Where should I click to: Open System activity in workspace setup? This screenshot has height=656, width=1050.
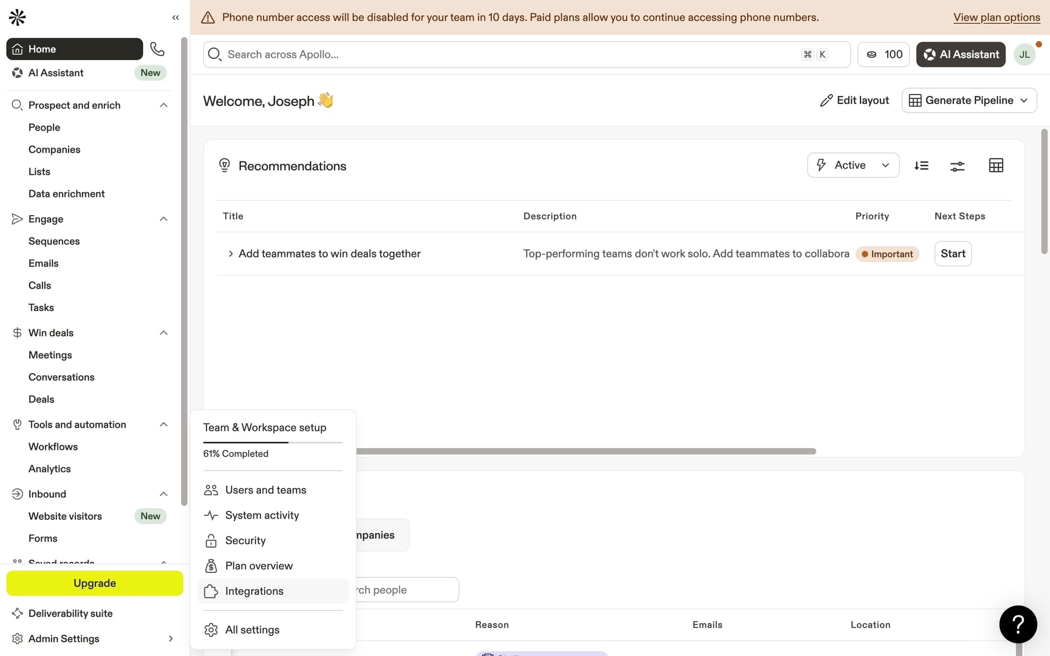pyautogui.click(x=262, y=515)
